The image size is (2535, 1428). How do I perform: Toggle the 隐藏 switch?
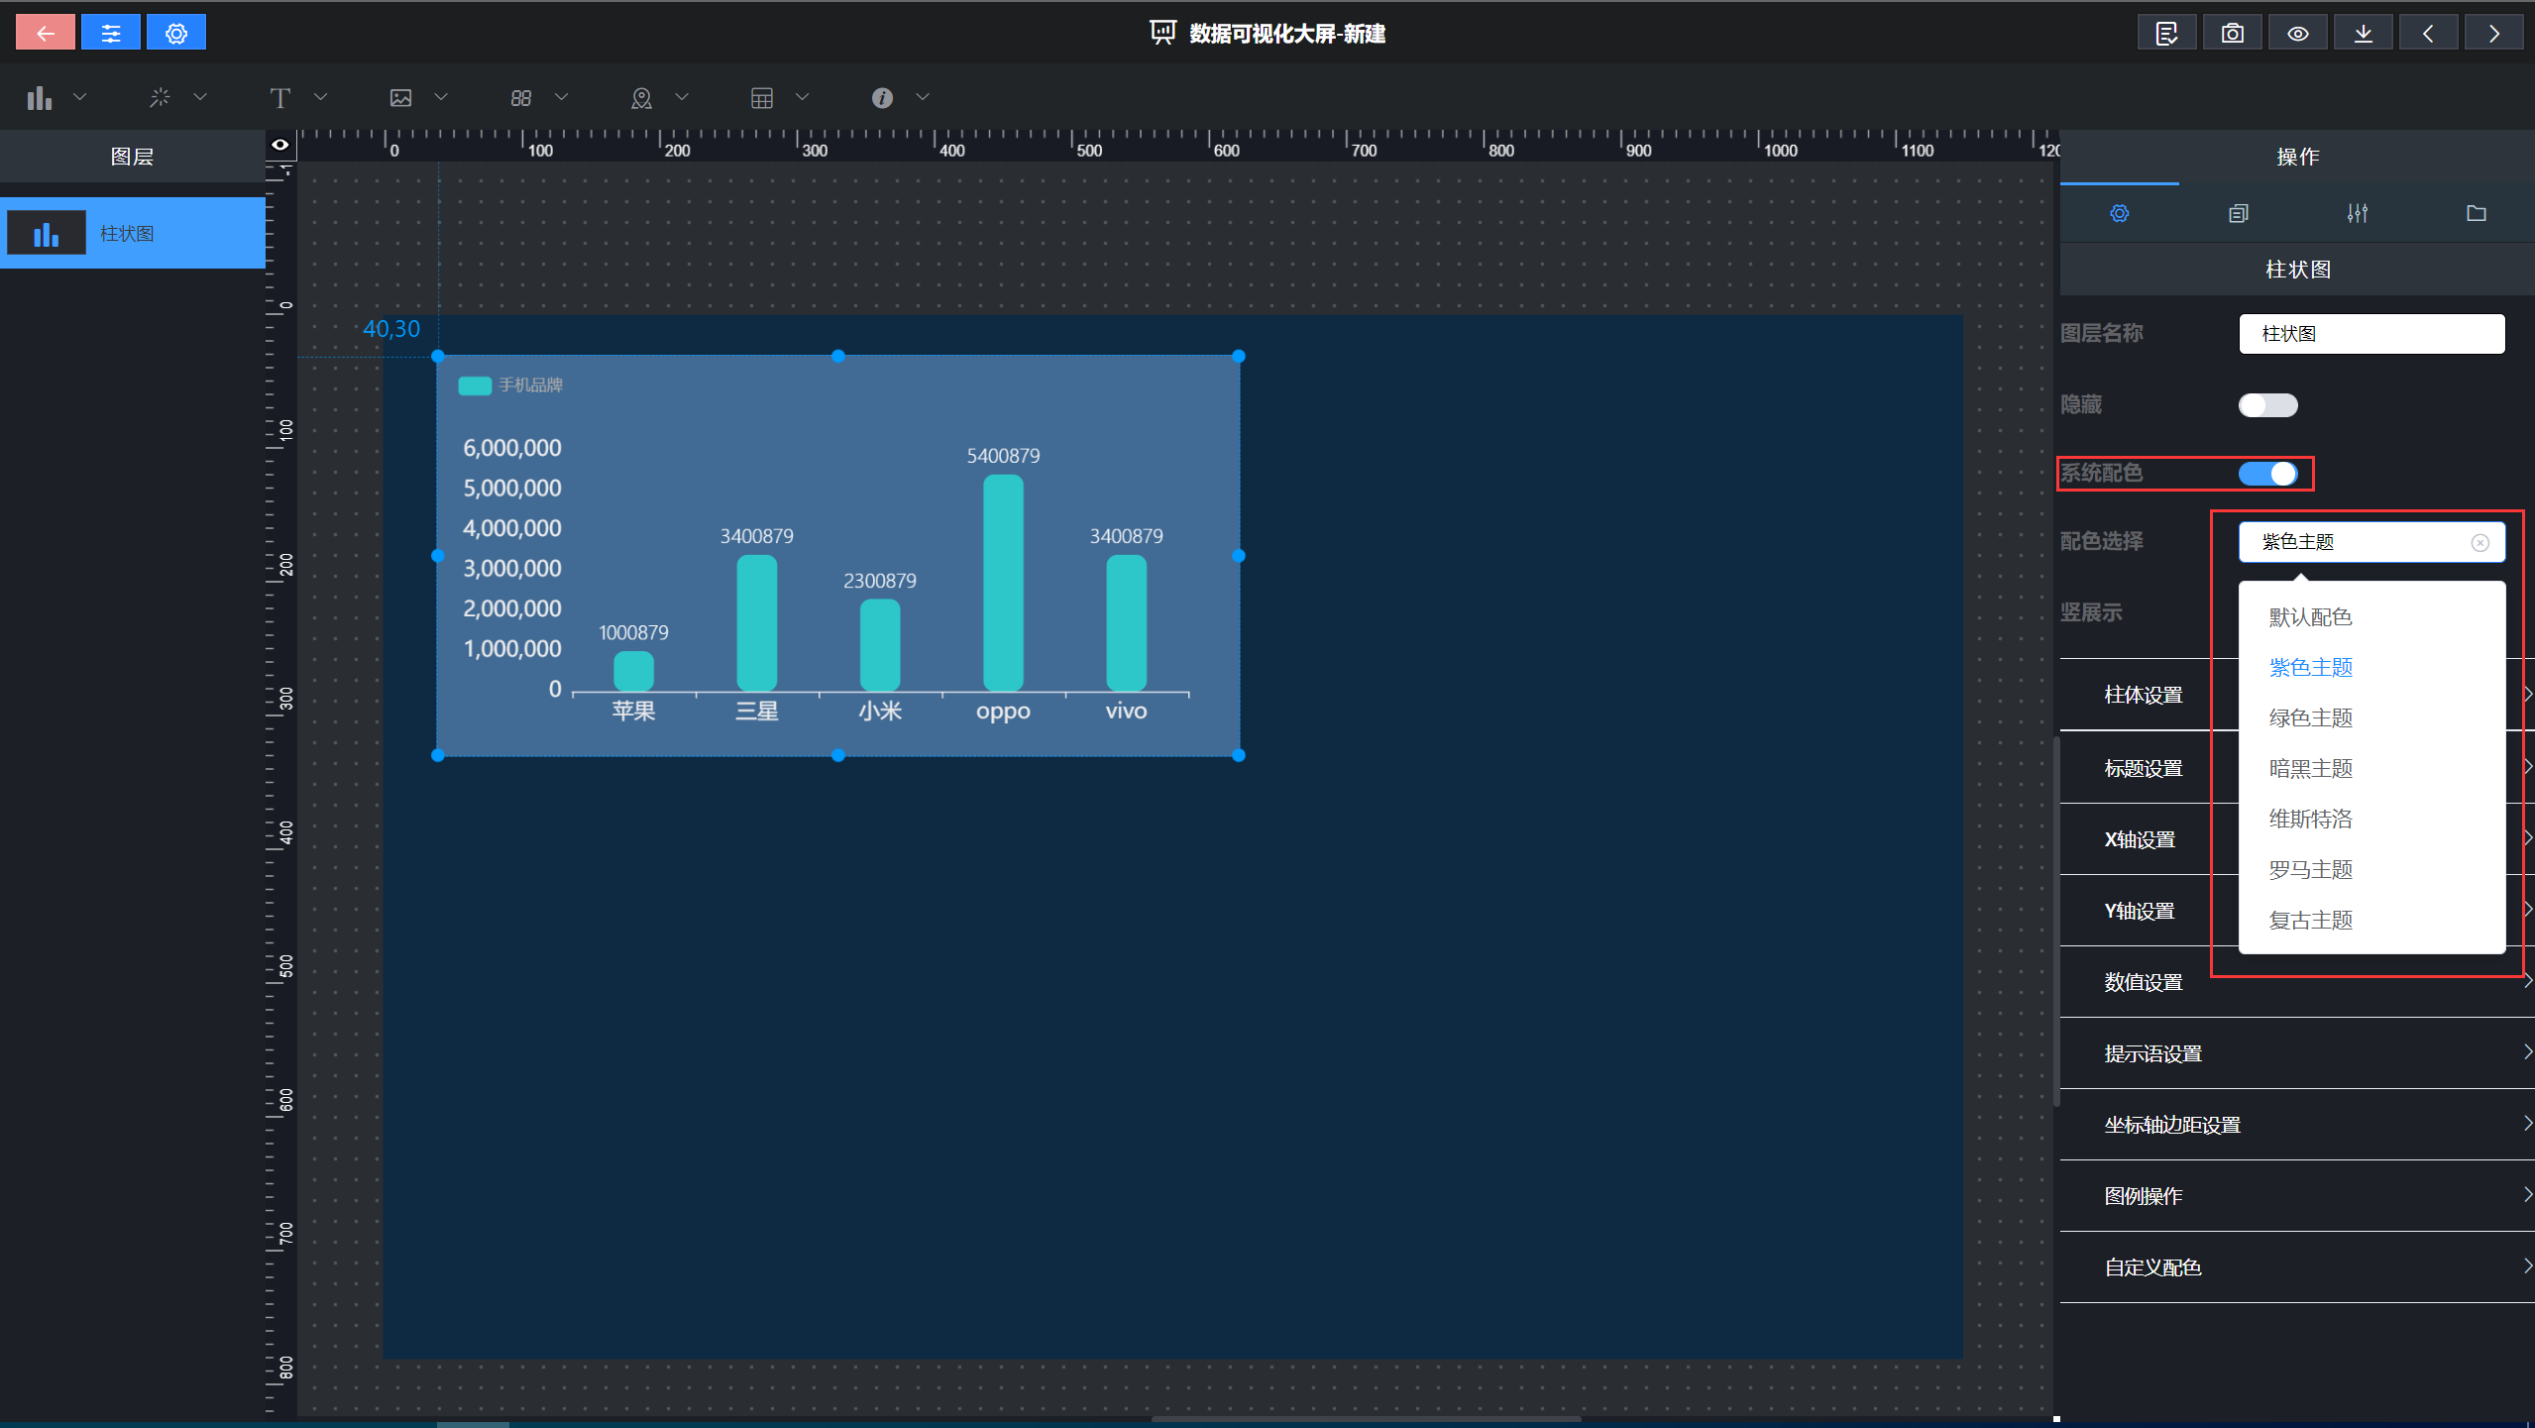click(x=2267, y=404)
